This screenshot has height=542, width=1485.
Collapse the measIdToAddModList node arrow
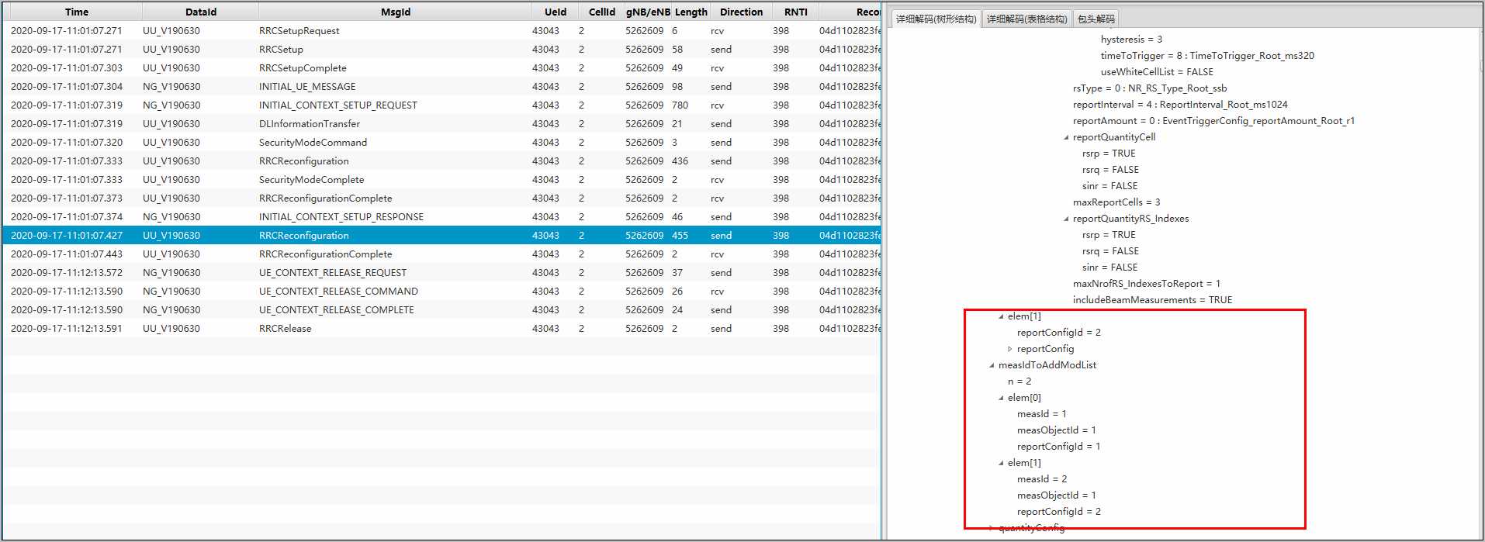tap(992, 365)
